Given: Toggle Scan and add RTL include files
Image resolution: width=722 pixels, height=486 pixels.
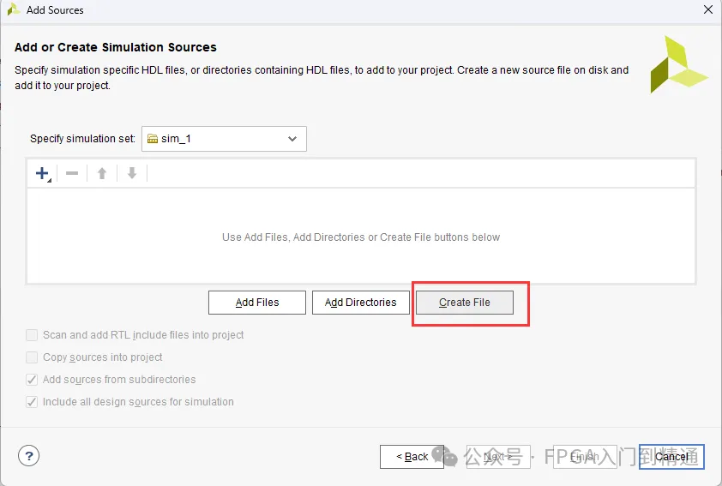Looking at the screenshot, I should 32,335.
